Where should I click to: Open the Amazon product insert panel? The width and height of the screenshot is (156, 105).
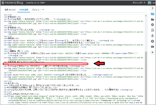click(x=152, y=36)
